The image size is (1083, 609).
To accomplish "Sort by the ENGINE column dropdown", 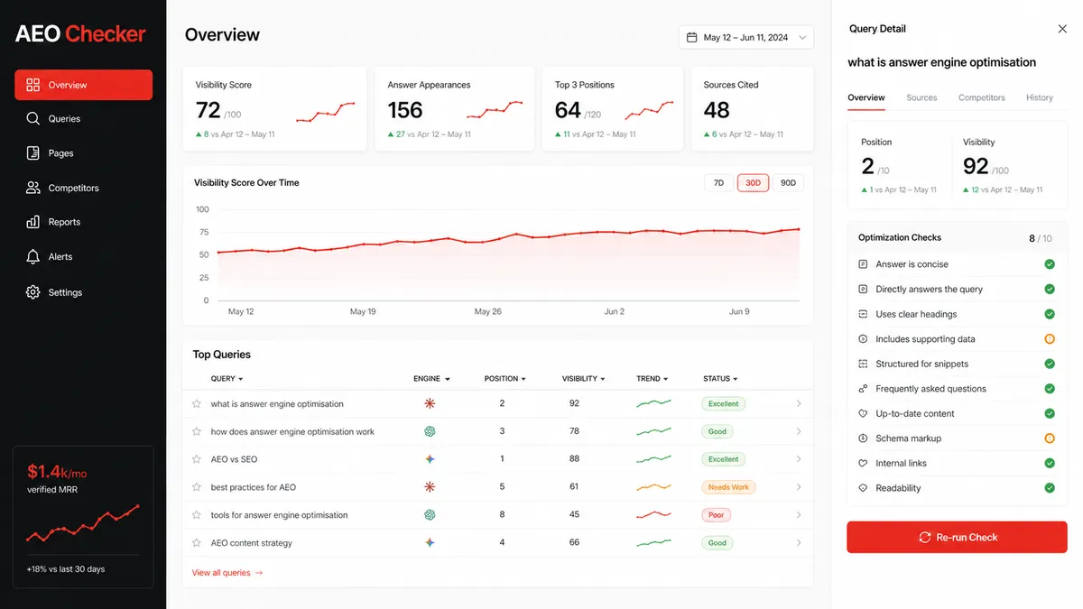I will pos(431,379).
